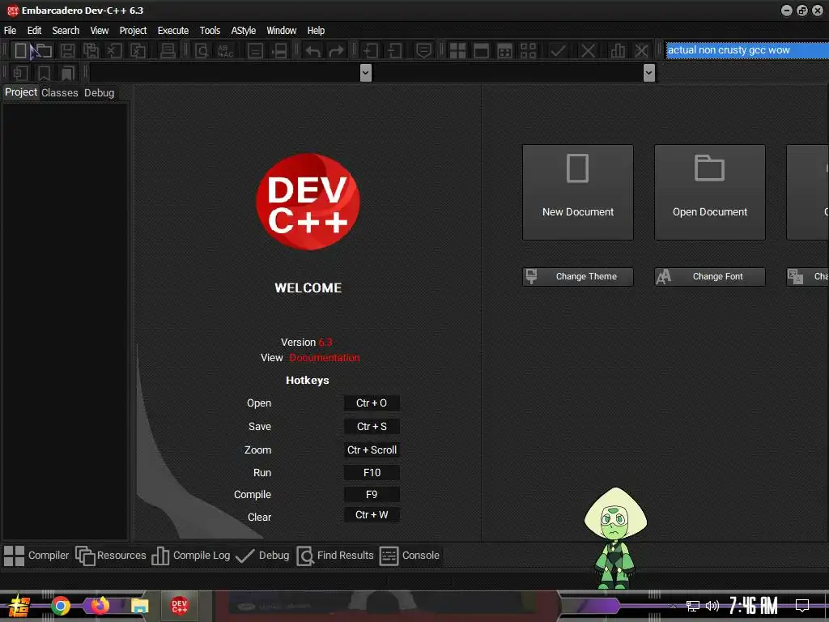Viewport: 829px width, 622px height.
Task: Open the Execute menu
Action: [173, 31]
